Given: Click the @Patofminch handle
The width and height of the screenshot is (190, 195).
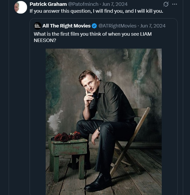Looking at the screenshot, I should [x=83, y=4].
